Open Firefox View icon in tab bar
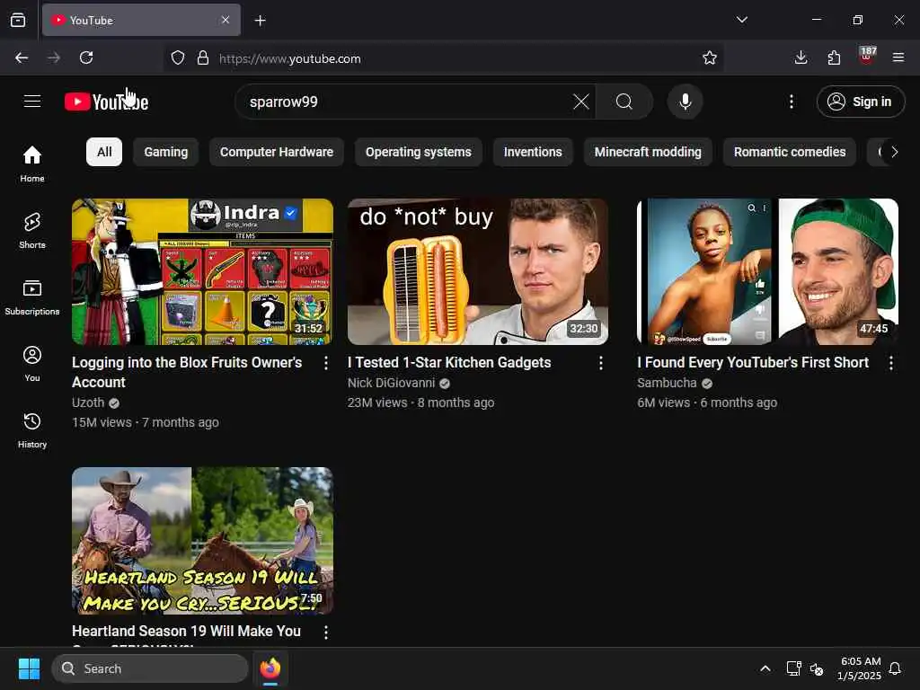The image size is (920, 690). [x=18, y=20]
